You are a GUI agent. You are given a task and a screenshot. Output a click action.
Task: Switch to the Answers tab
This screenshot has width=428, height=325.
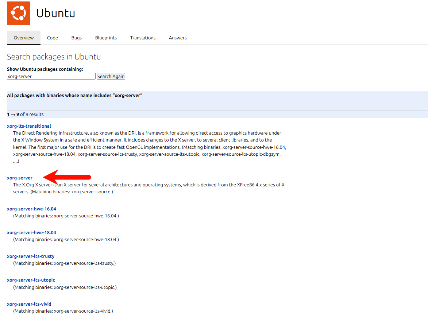point(178,38)
